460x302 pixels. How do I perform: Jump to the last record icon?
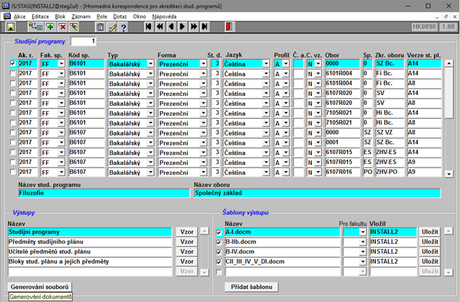(205, 27)
